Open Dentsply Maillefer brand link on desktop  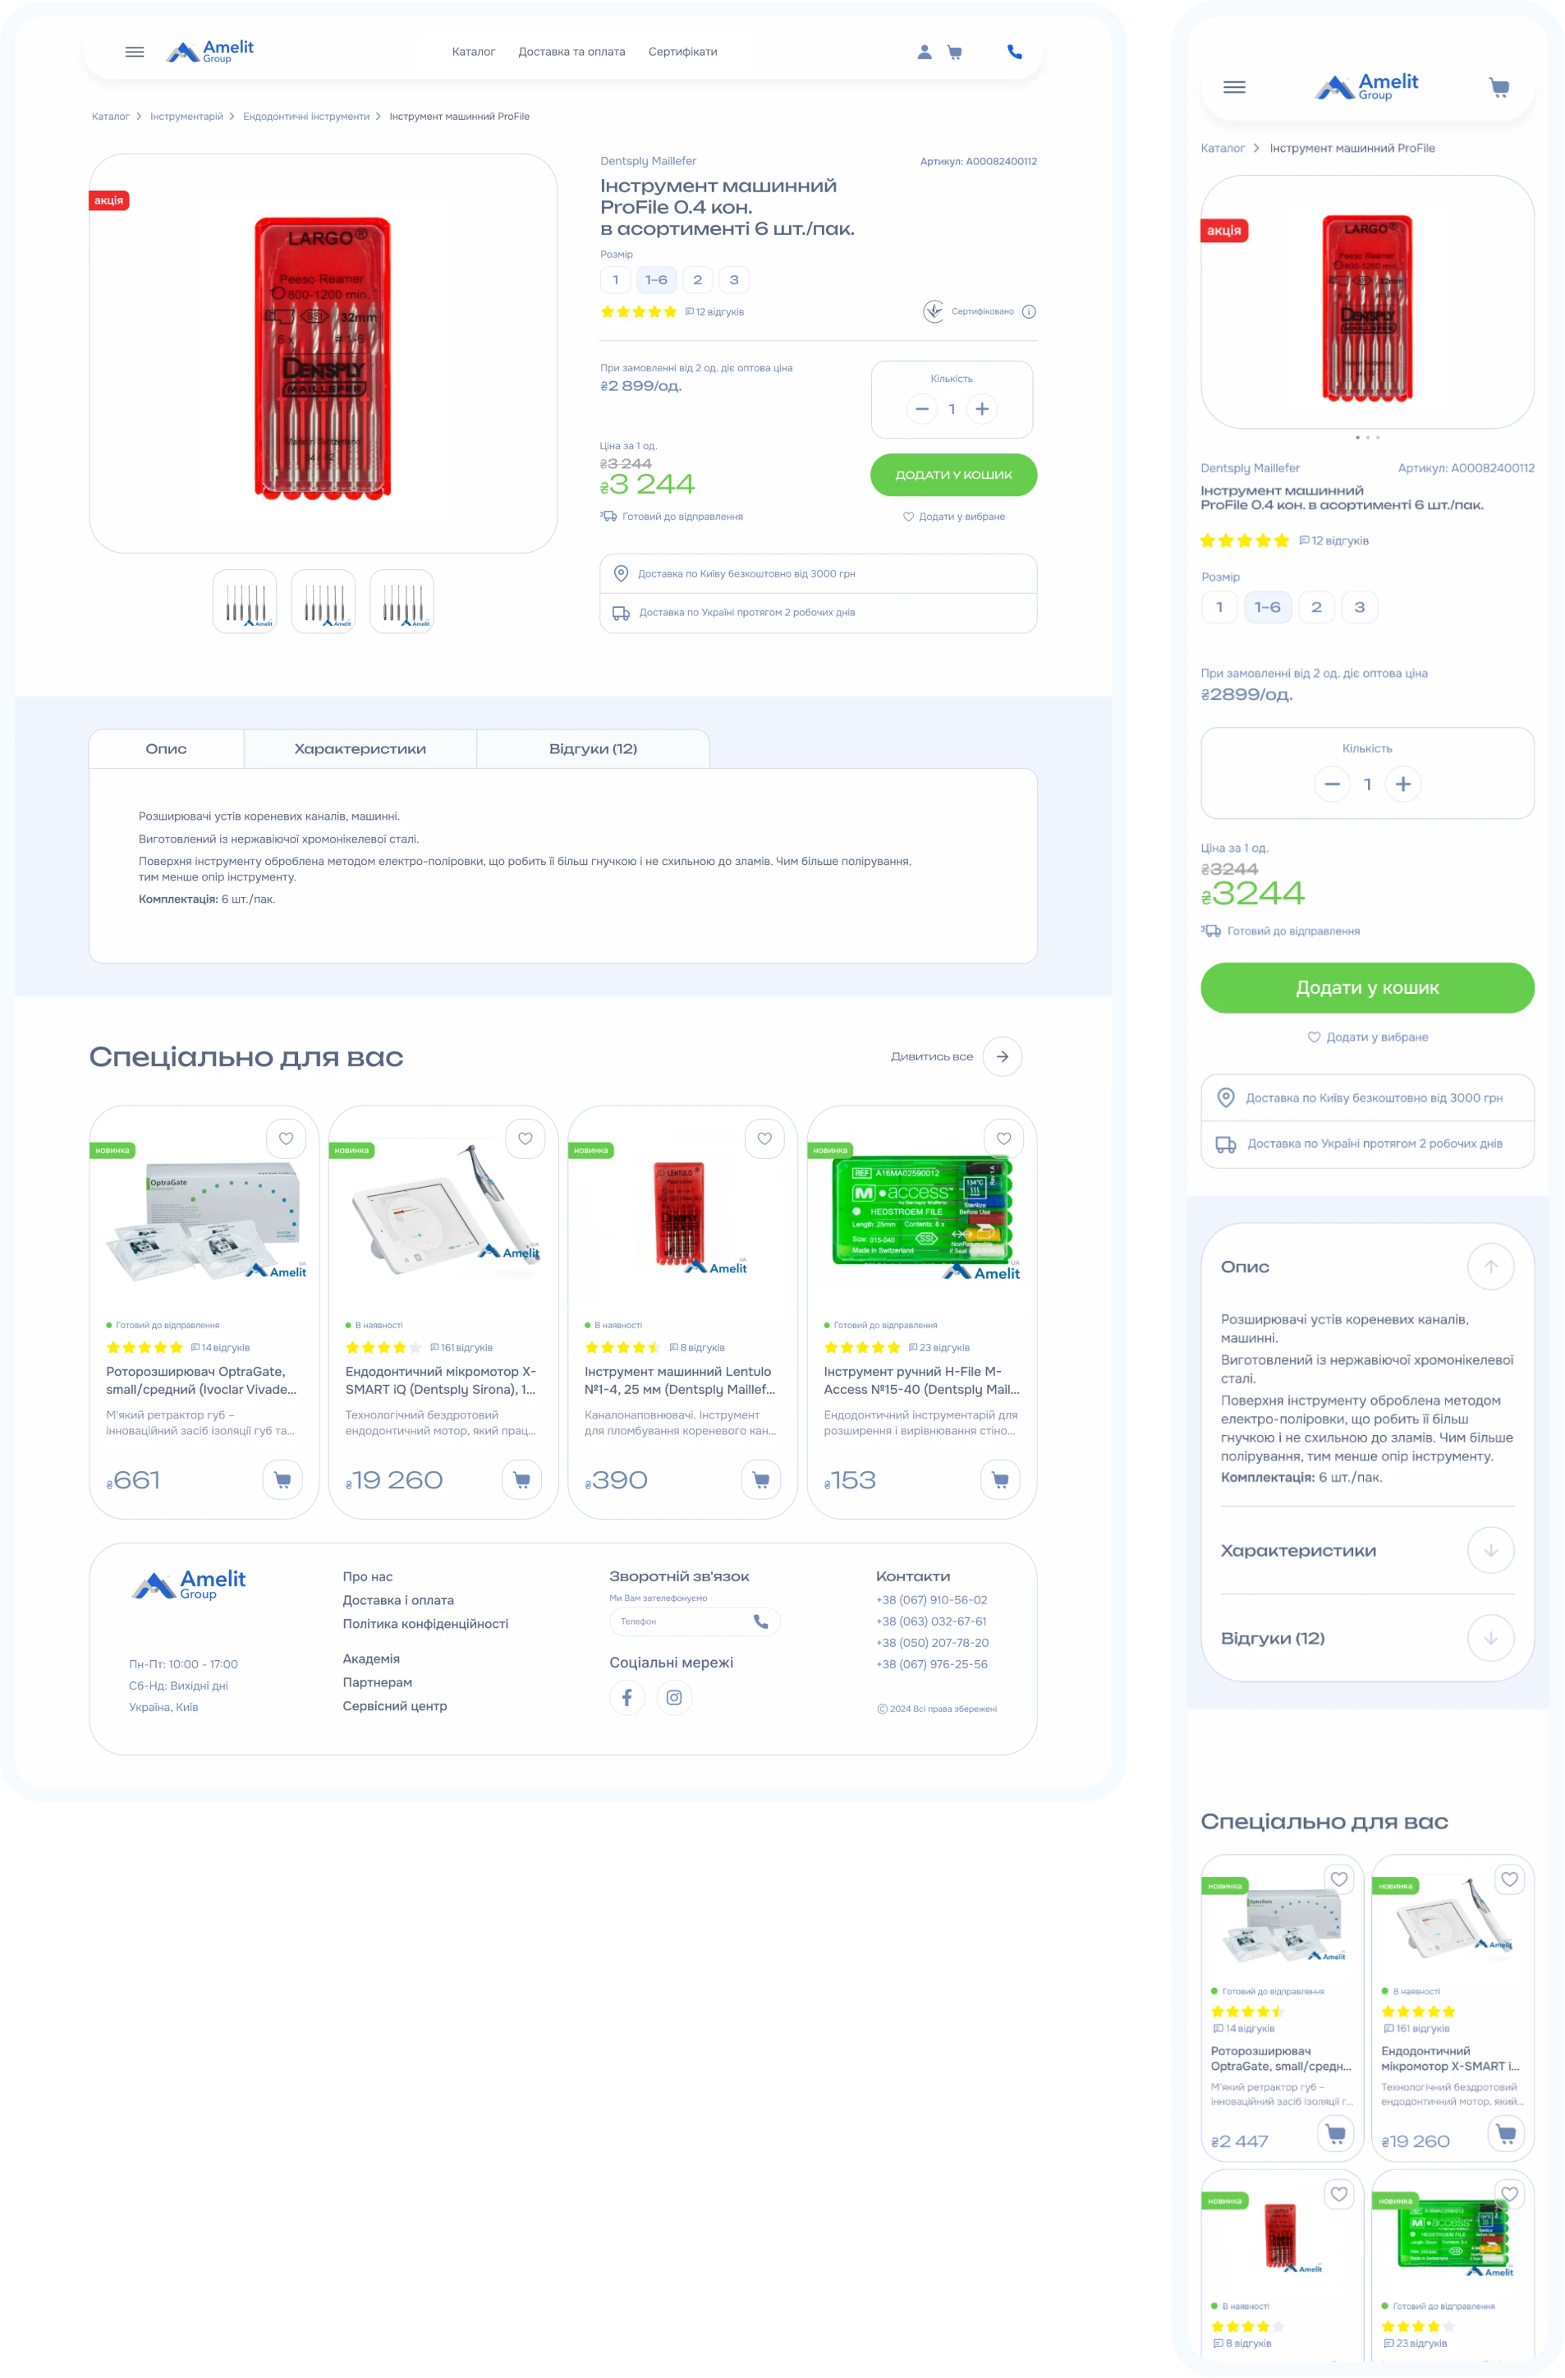(648, 161)
